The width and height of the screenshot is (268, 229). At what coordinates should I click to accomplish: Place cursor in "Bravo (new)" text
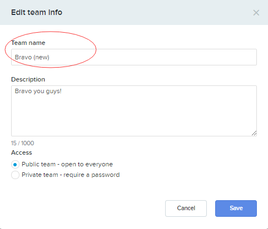pos(32,57)
